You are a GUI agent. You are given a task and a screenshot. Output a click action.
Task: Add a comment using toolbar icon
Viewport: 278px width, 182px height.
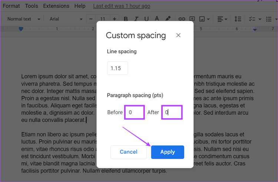pos(192,19)
